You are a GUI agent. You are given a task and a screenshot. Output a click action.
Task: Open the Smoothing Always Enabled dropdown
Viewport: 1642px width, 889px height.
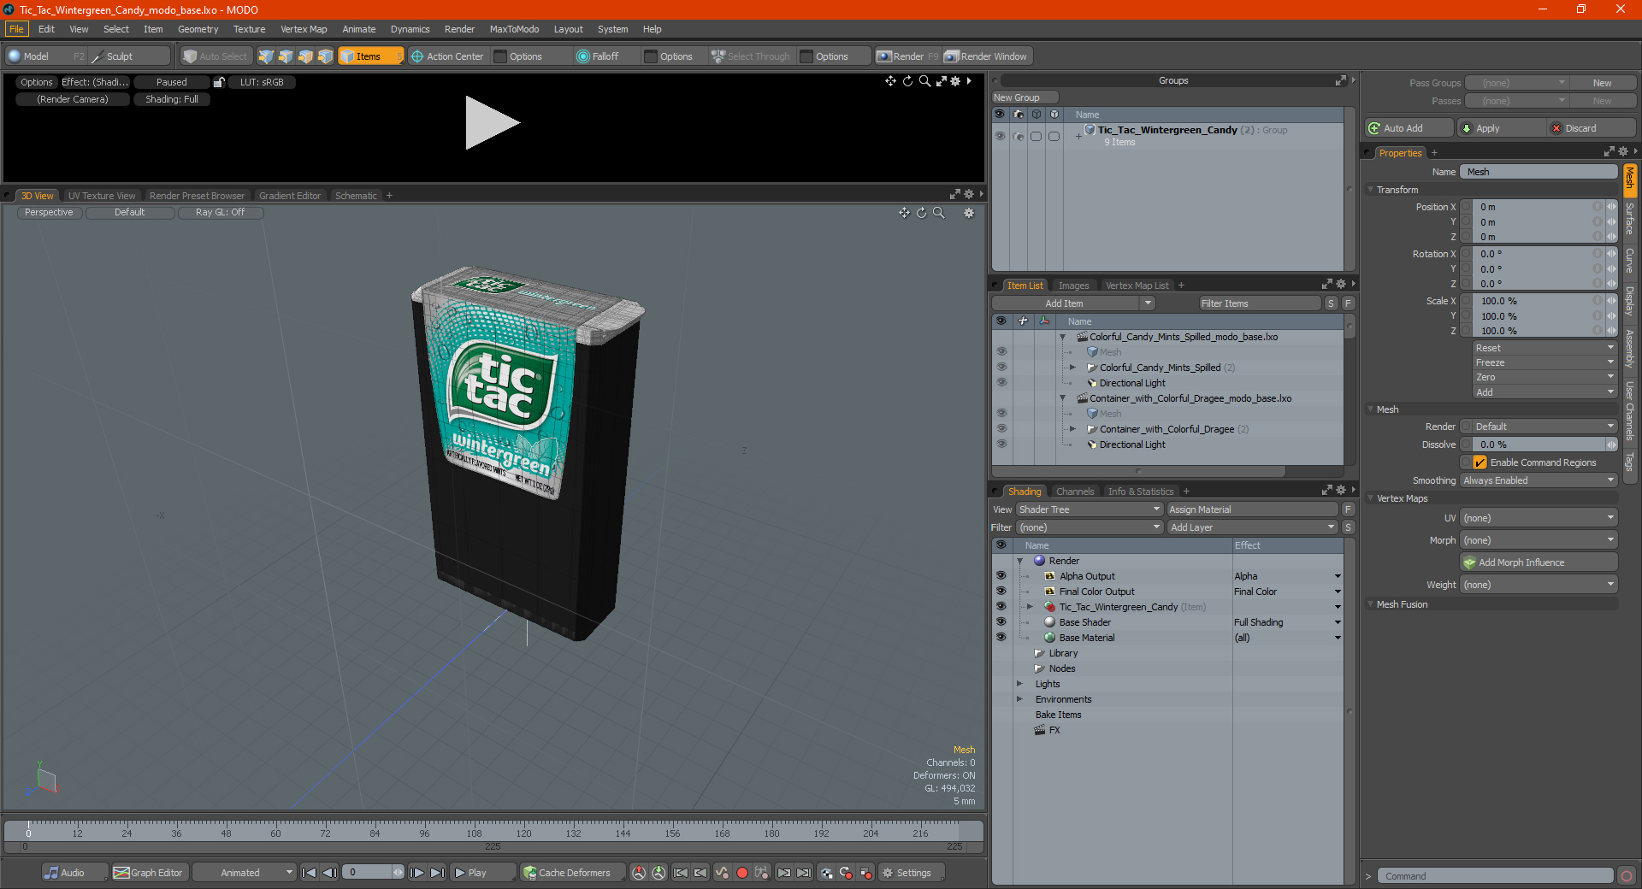click(1539, 480)
